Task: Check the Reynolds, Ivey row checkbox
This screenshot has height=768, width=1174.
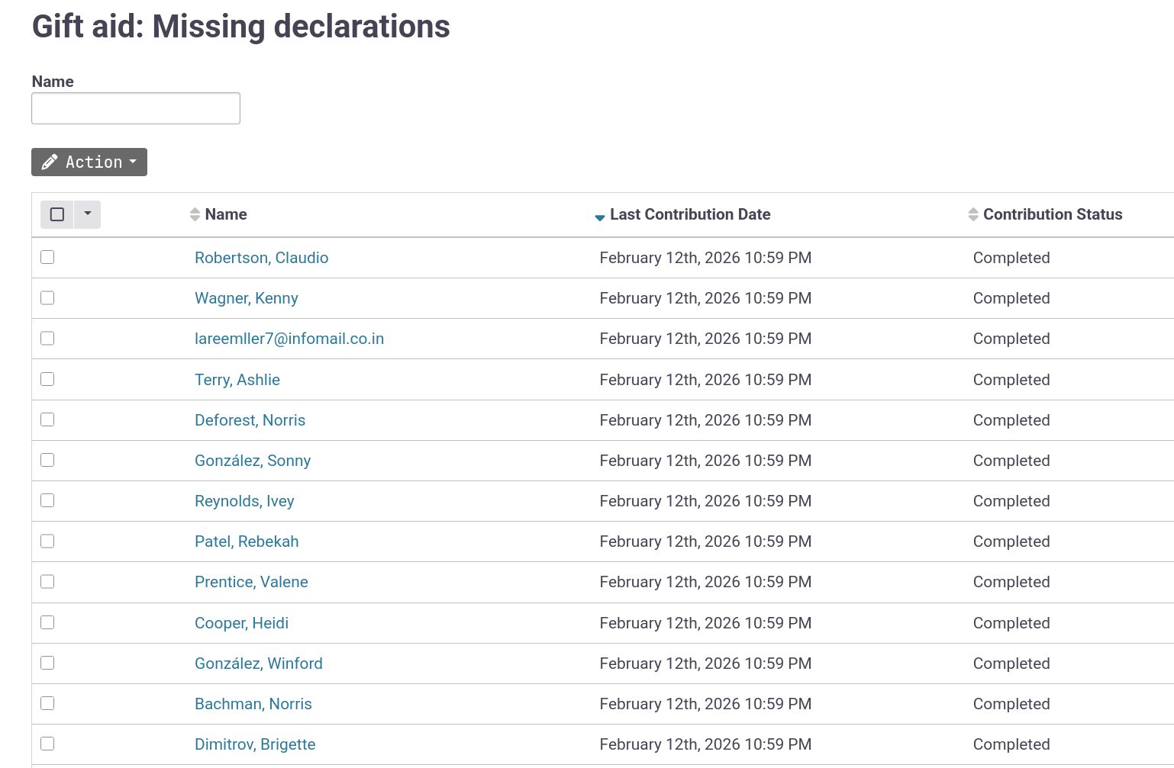Action: 47,500
